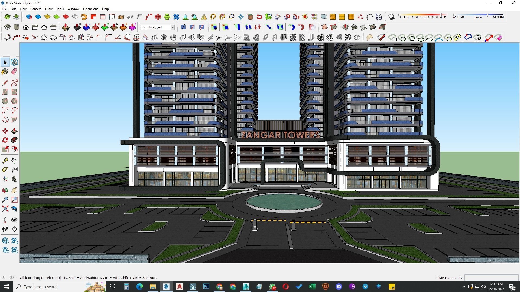This screenshot has height=292, width=520.
Task: Open the Windows Start menu
Action: 6,287
